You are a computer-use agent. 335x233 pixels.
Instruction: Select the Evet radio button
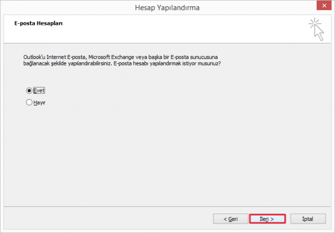click(29, 90)
